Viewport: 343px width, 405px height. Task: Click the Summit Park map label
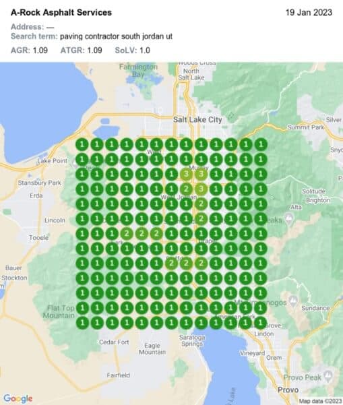[305, 127]
